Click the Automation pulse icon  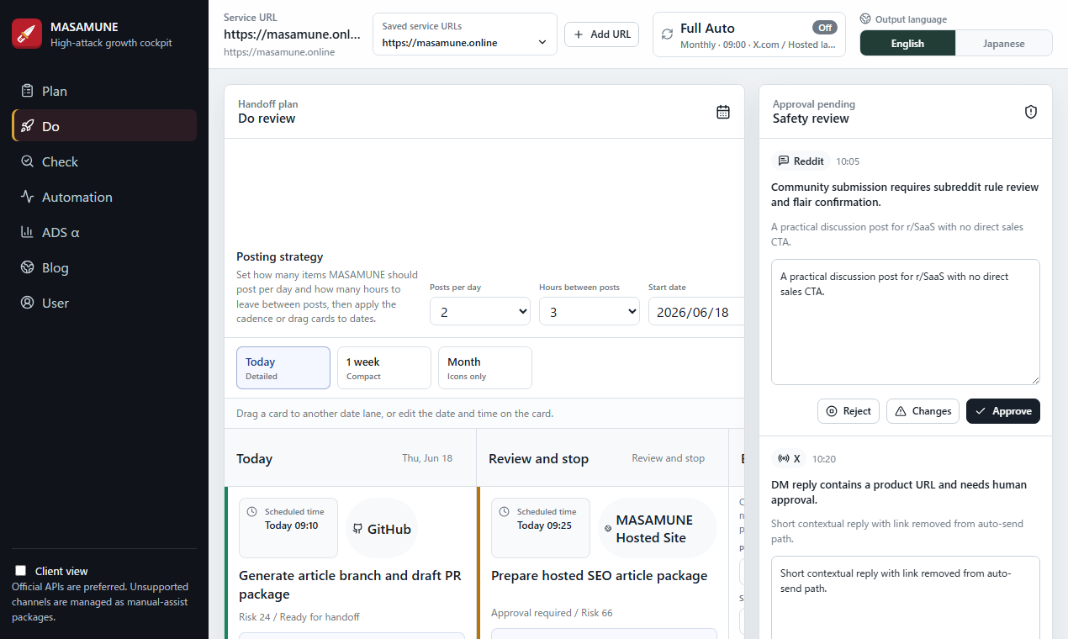[27, 197]
